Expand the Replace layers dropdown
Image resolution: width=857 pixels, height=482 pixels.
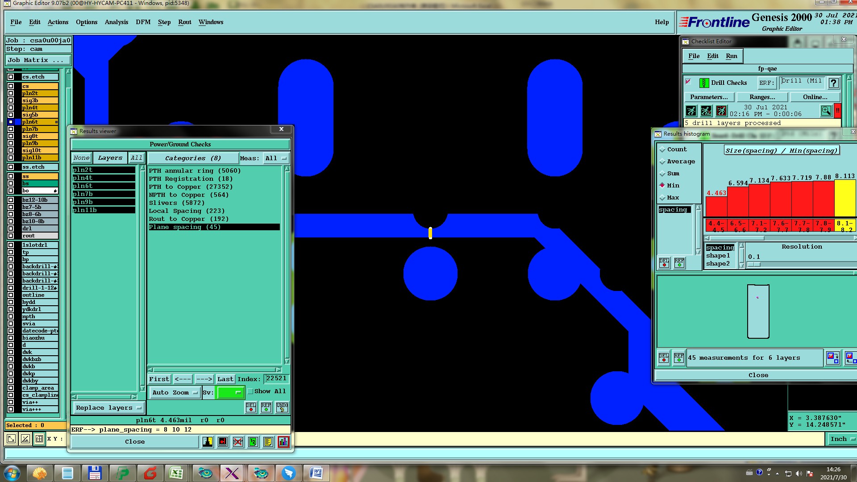tap(108, 408)
